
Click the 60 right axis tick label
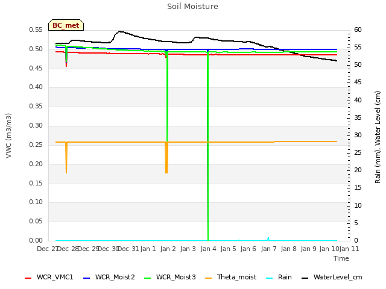[x=358, y=30]
